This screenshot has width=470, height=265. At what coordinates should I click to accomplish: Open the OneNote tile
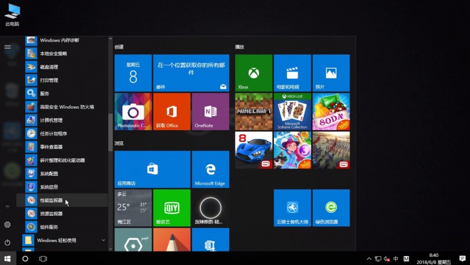pyautogui.click(x=210, y=111)
